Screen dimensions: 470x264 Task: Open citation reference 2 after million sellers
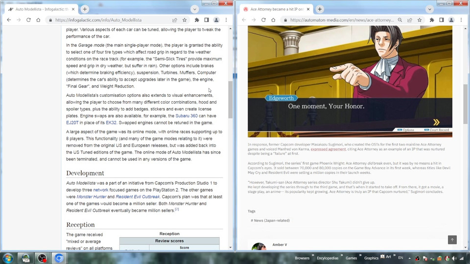[x=177, y=209]
